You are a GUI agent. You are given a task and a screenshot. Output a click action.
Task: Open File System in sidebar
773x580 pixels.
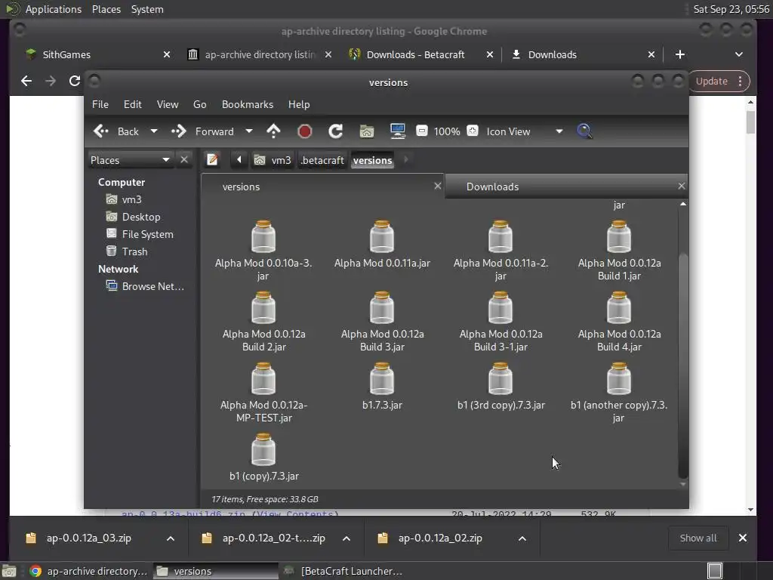[147, 234]
